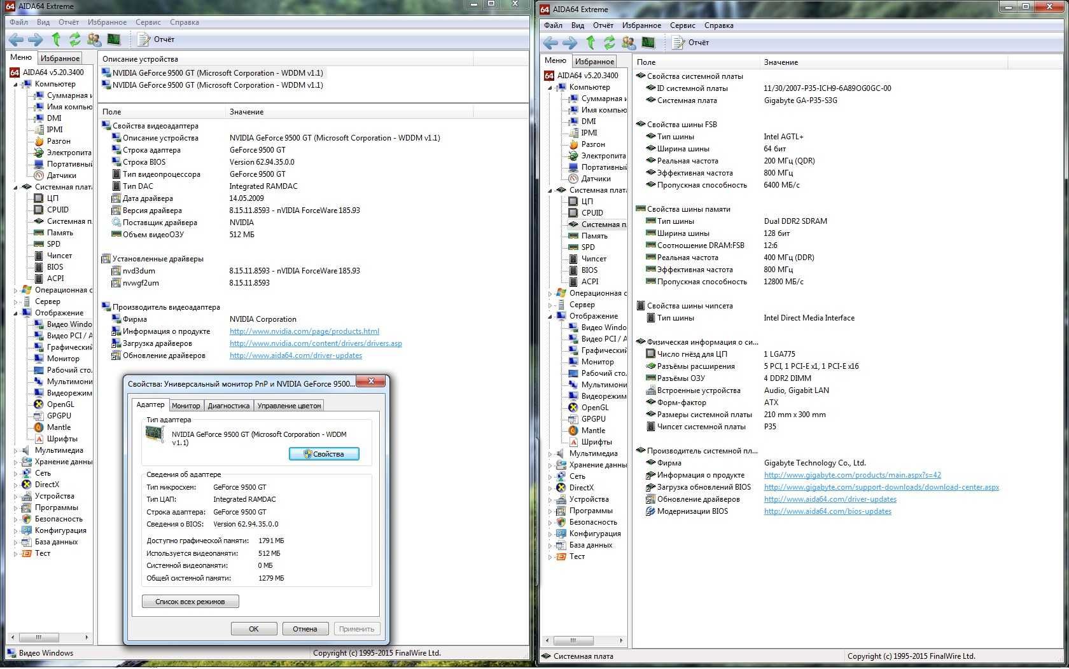Click Forward arrow in right AIDA64 toolbar
The image size is (1069, 669).
coord(570,43)
